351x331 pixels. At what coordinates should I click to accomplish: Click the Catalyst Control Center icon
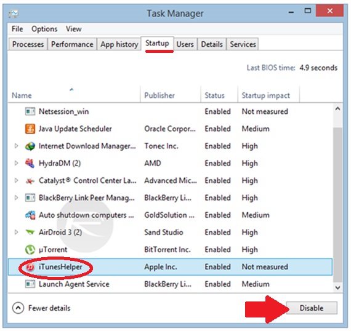30,180
